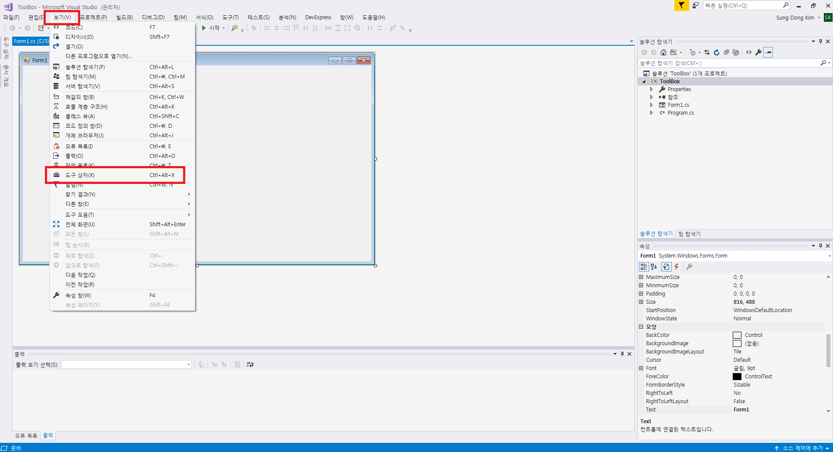This screenshot has width=833, height=452.
Task: Switch to the 오류 목록 tab
Action: click(x=26, y=436)
